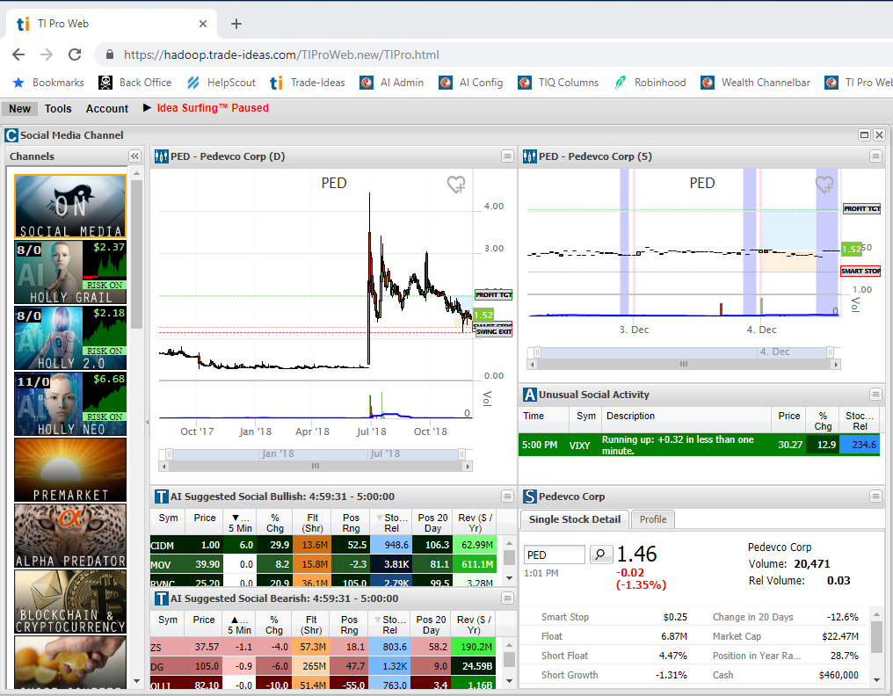Reload the TI Pro Web page
Screen dimensions: 893x696
74,54
